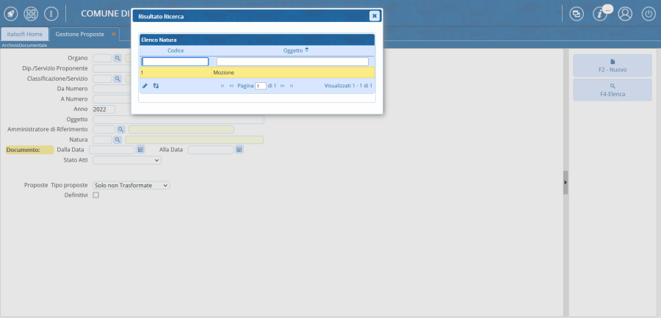Select the Gestione Proposte tab
Viewport: 661px width, 318px height.
coord(79,34)
